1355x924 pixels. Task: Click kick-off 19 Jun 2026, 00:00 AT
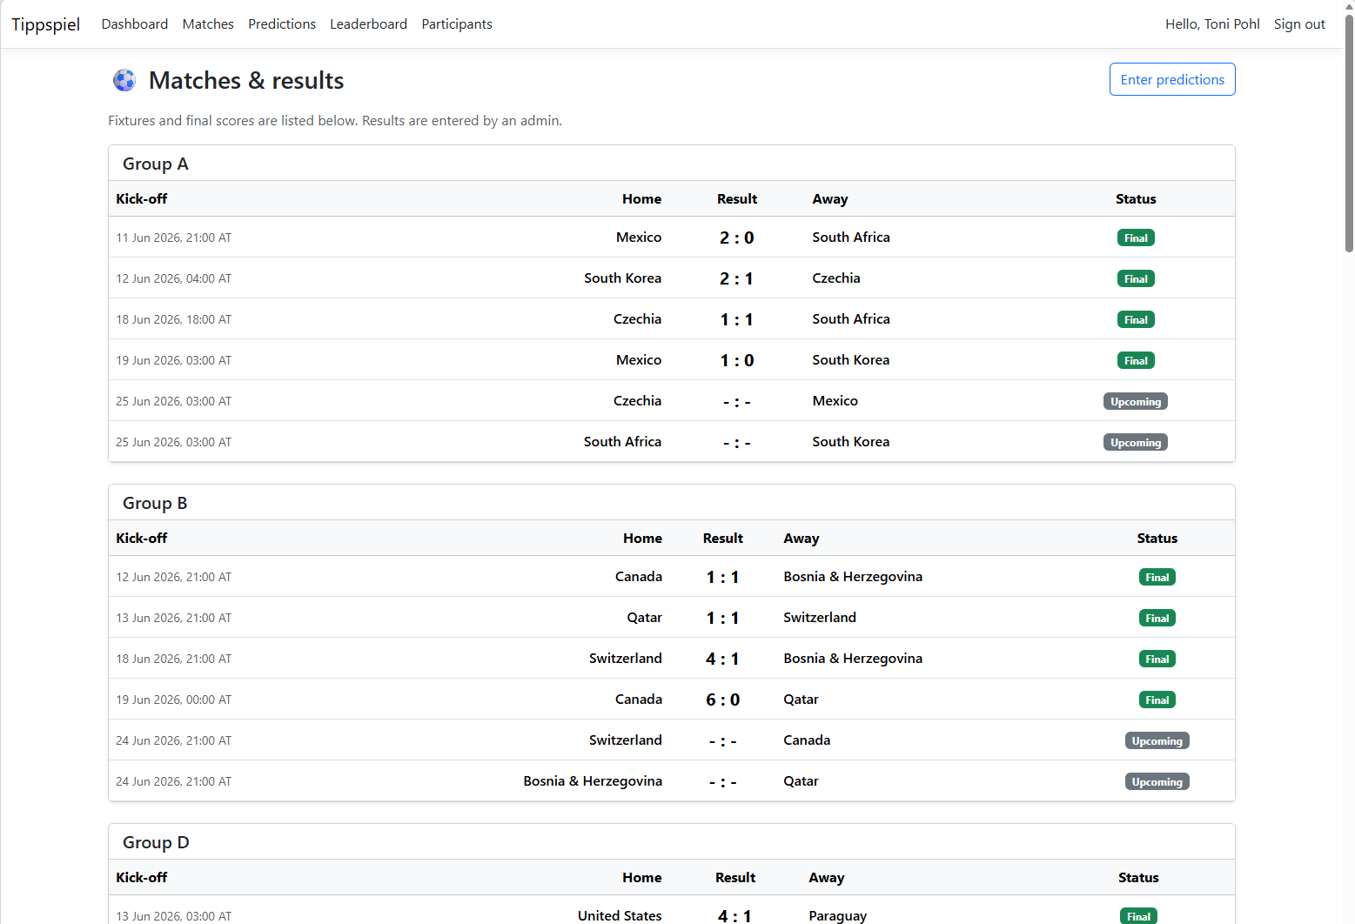[174, 700]
